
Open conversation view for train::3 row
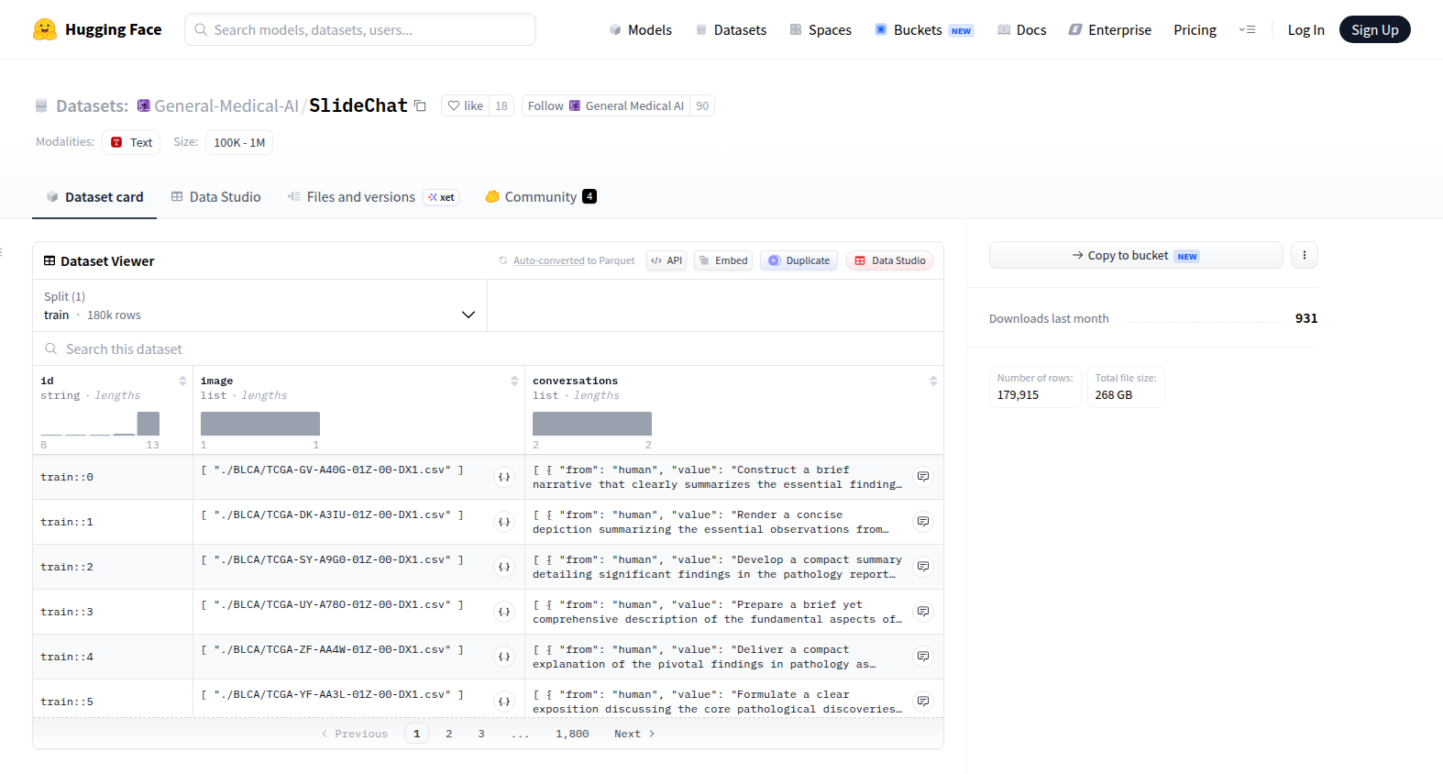[923, 612]
